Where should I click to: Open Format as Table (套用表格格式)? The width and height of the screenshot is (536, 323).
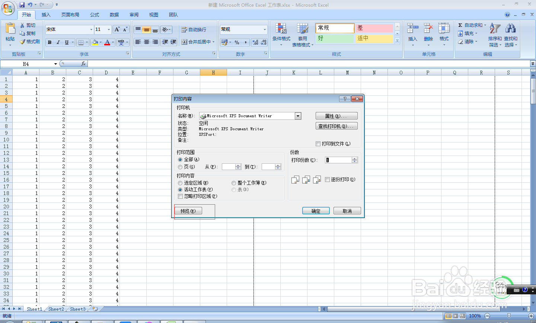pyautogui.click(x=302, y=34)
